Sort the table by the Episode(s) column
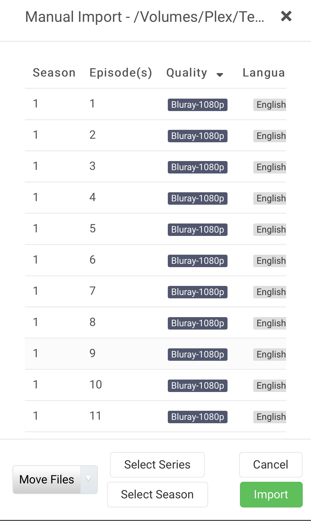 [121, 72]
